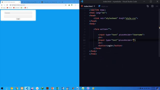Open the green 'k' bookmark
This screenshot has width=160, height=90.
tap(22, 8)
